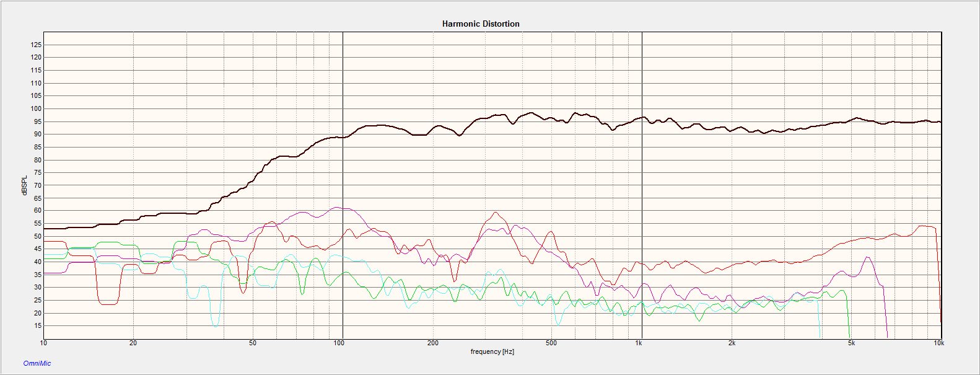Click the Harmonic Distortion chart title
The height and width of the screenshot is (375, 980).
coord(481,24)
